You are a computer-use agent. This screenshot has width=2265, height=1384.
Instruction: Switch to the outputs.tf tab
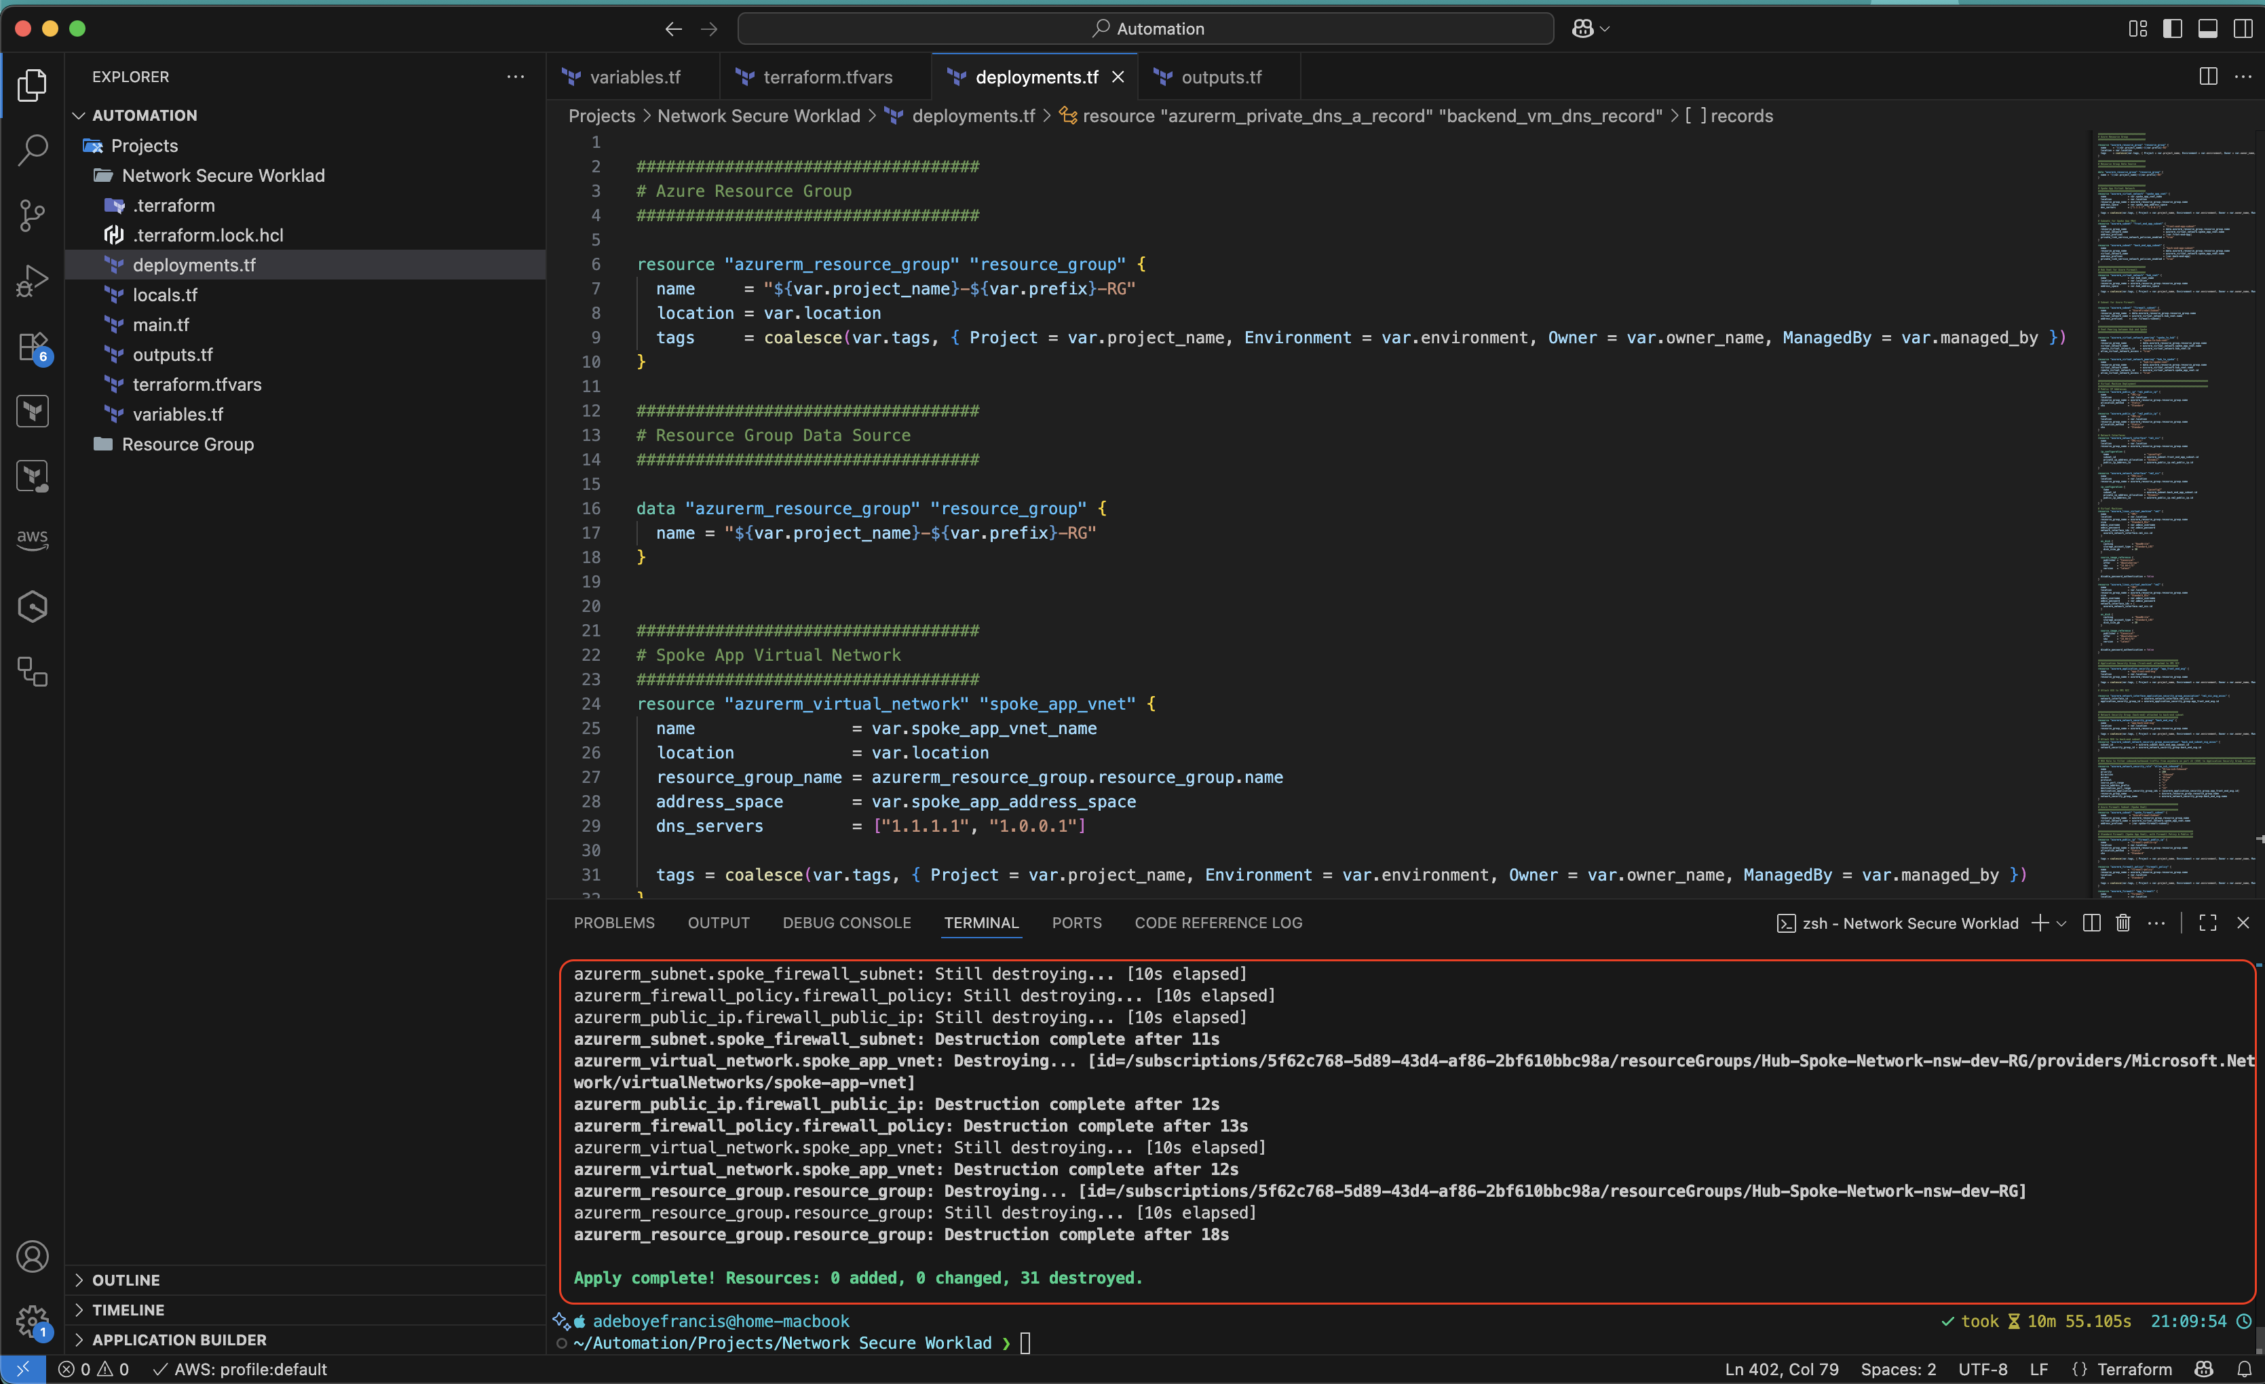1219,77
